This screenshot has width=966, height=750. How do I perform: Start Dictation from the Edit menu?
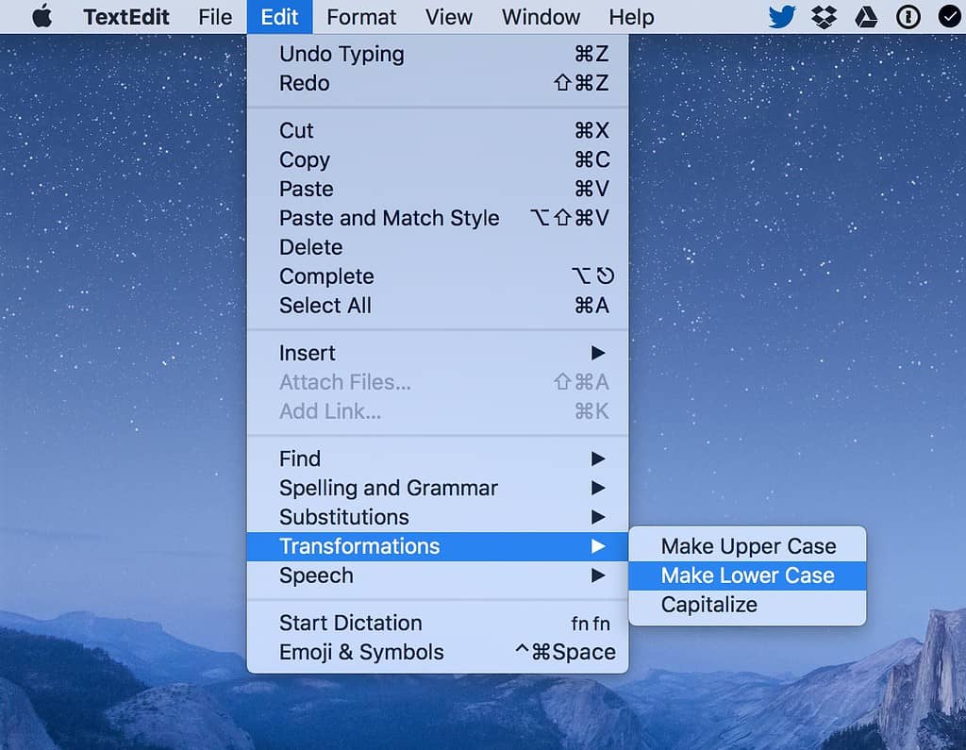(350, 623)
